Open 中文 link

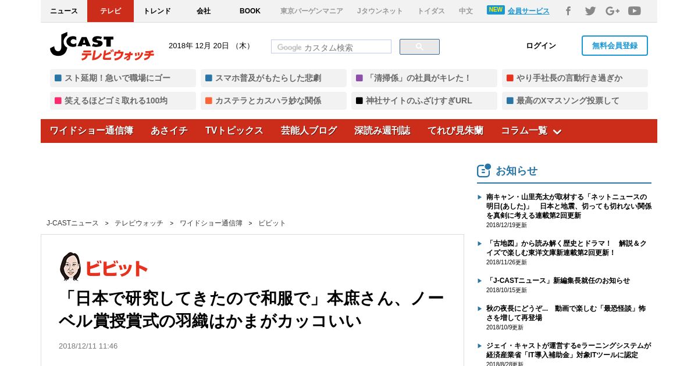[466, 11]
